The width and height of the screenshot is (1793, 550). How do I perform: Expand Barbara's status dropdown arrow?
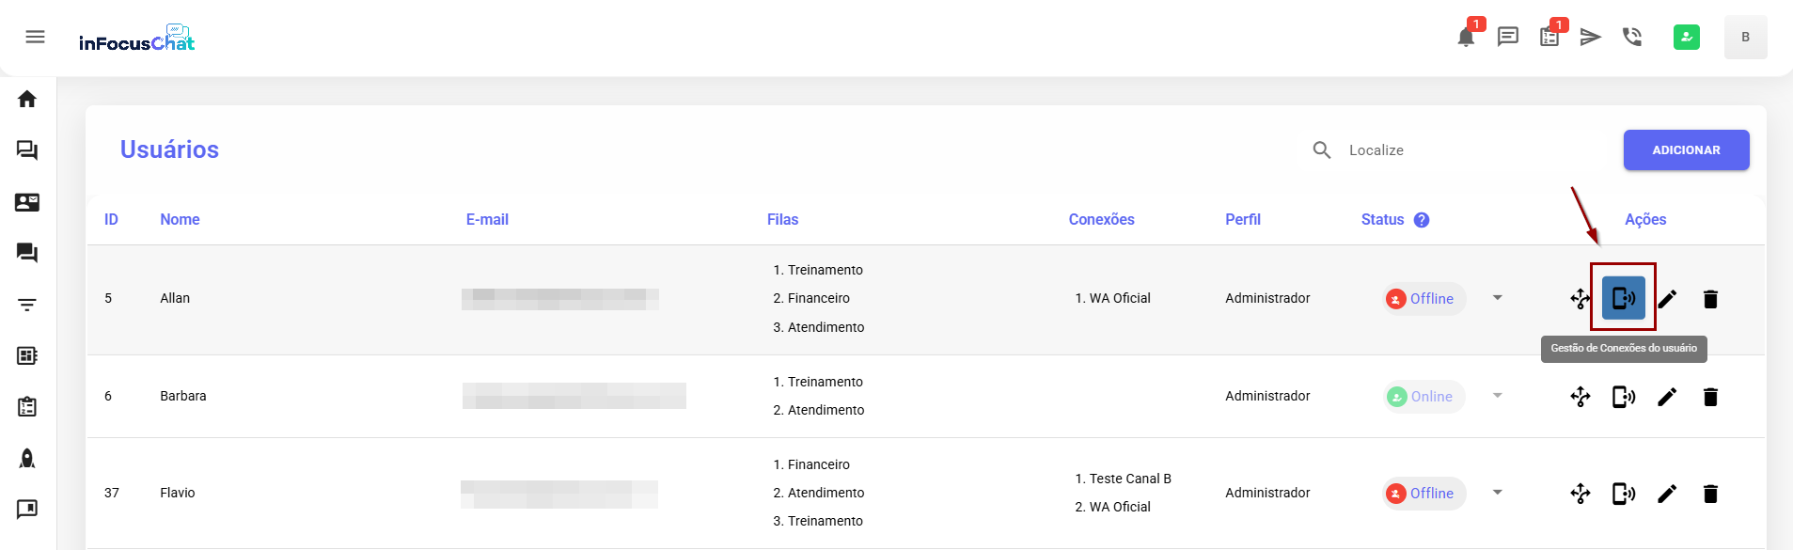[x=1498, y=396]
